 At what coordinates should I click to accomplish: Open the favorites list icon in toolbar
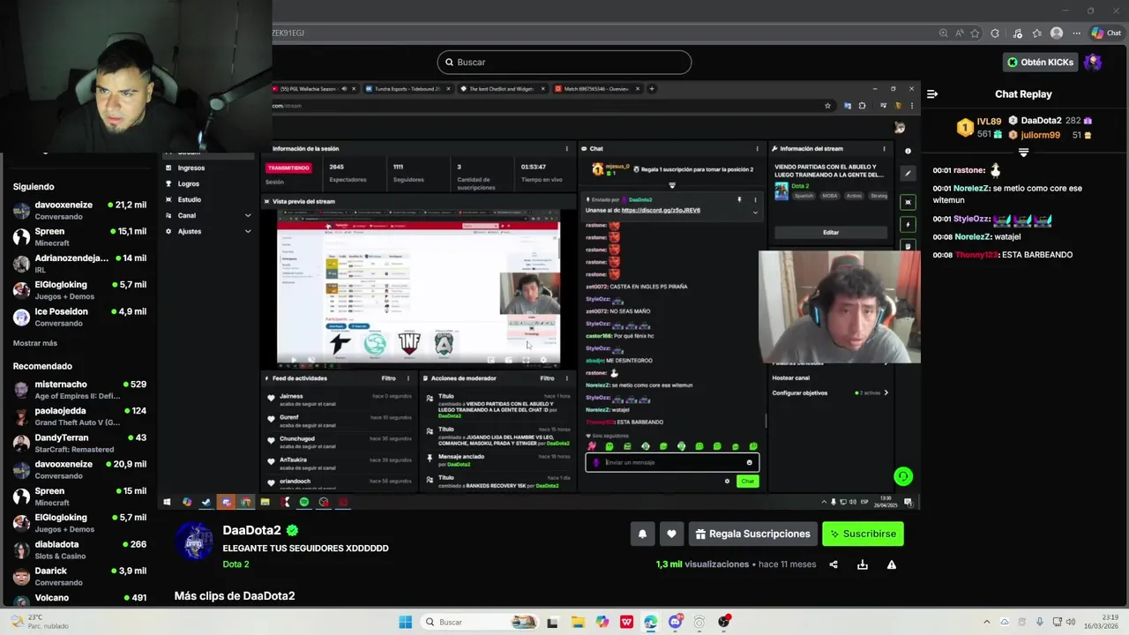click(x=1036, y=34)
